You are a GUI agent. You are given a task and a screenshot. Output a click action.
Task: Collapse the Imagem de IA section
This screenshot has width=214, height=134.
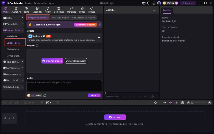(x=13, y=30)
